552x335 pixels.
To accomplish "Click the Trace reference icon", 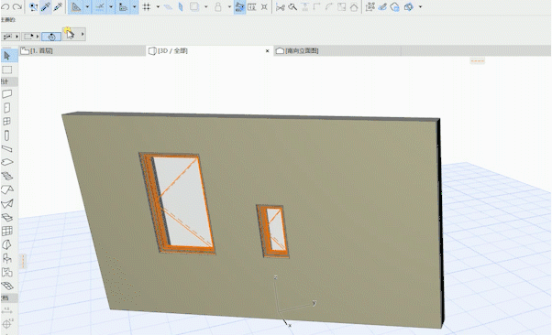I will [194, 6].
